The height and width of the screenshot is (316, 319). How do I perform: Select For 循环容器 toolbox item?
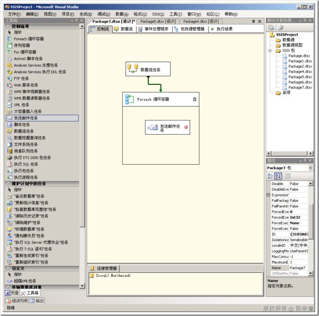(x=42, y=52)
